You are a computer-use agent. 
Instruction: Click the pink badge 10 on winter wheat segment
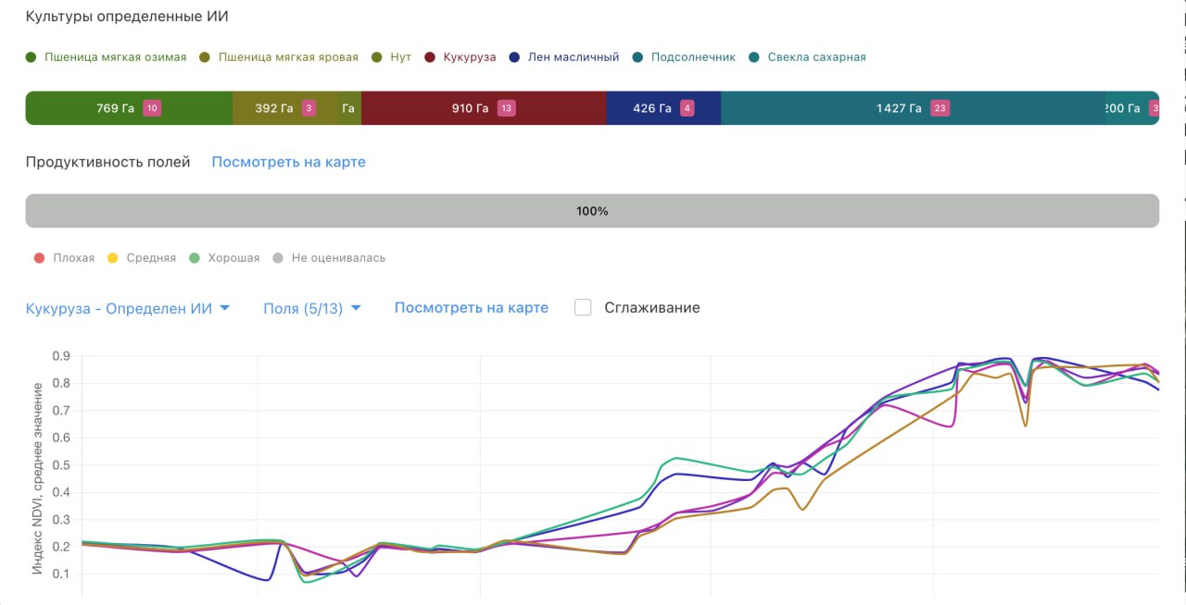(152, 108)
